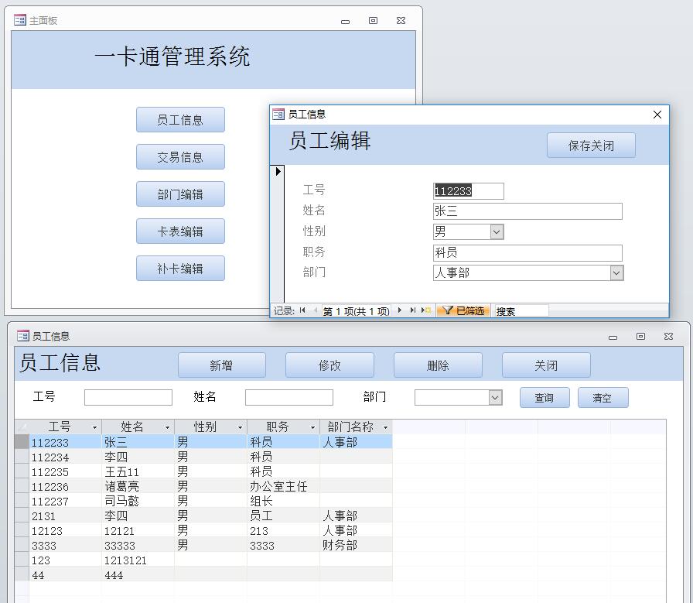This screenshot has height=603, width=693.
Task: Click cell 112234 in the table
Action: coord(66,457)
